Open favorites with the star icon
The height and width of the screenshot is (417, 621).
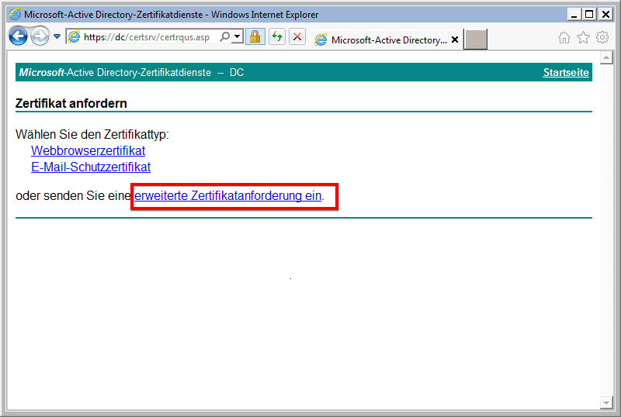point(583,37)
